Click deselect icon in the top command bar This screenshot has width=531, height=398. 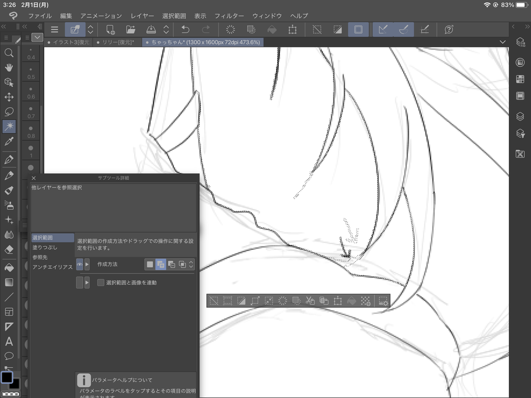317,30
